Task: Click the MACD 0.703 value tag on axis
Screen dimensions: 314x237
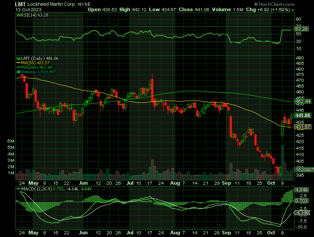Action: click(x=301, y=200)
